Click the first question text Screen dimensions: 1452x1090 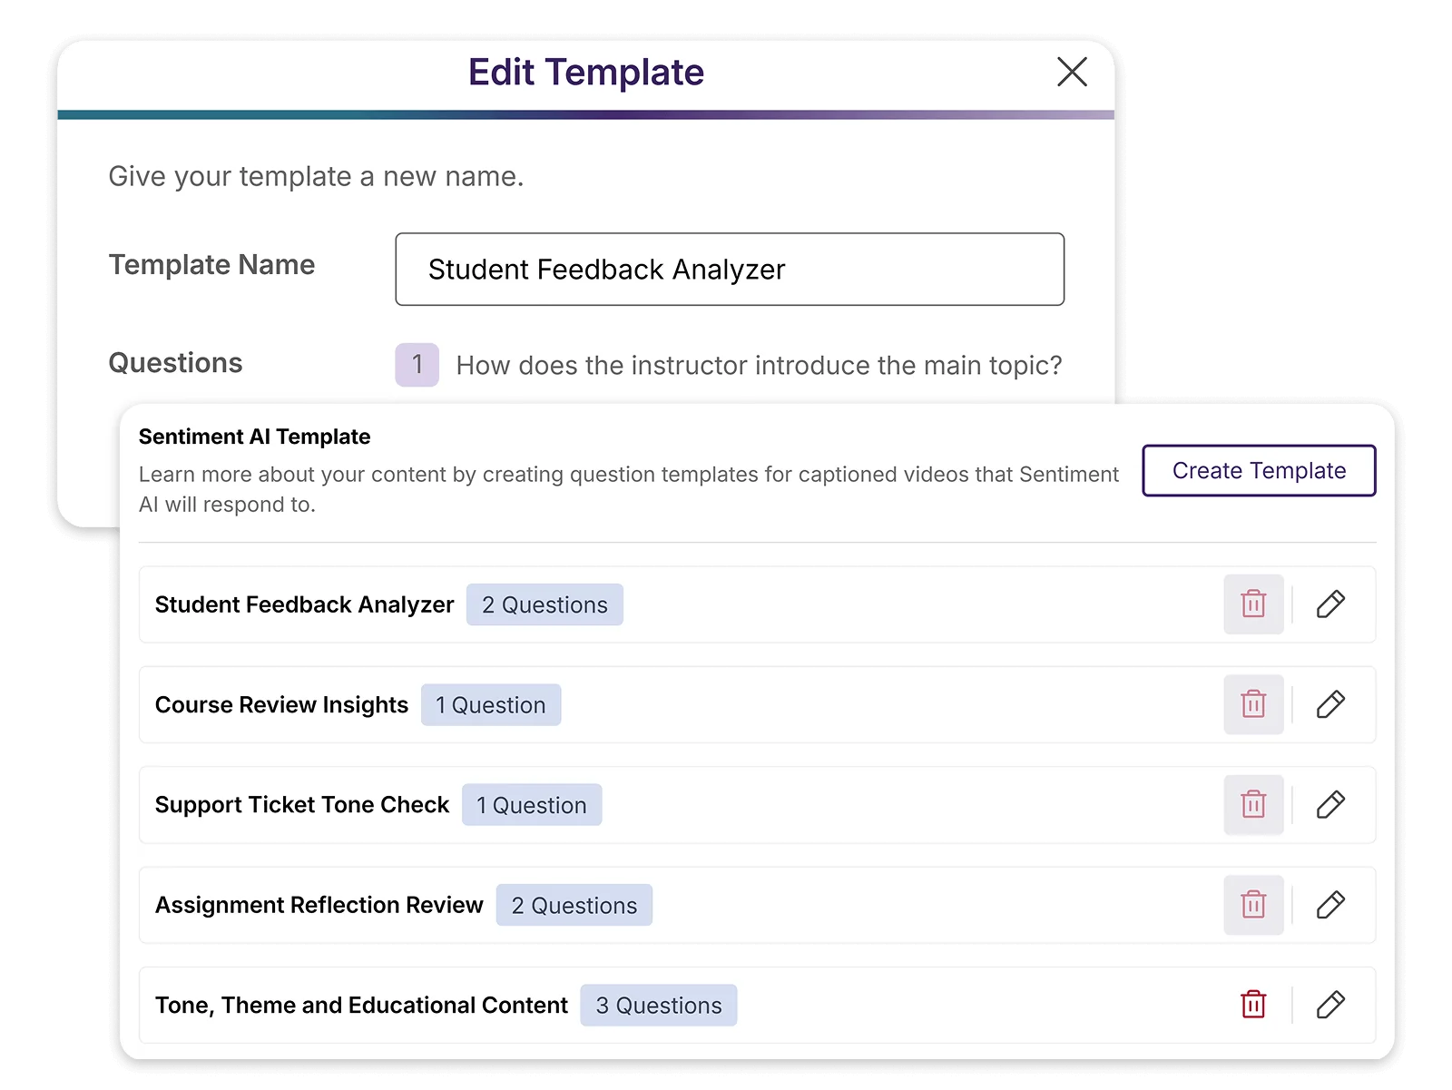(x=759, y=366)
